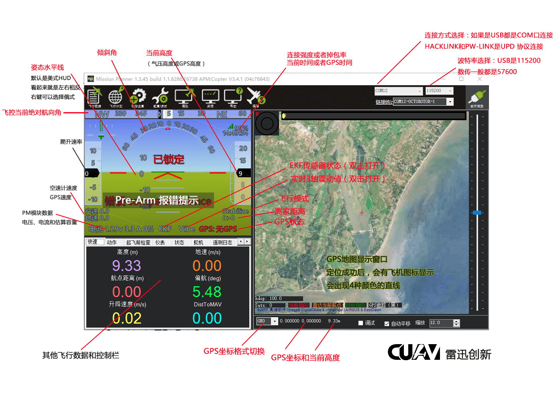This screenshot has width=558, height=402.
Task: Click the Stabilize flight mode text in HUD
Action: point(236,211)
